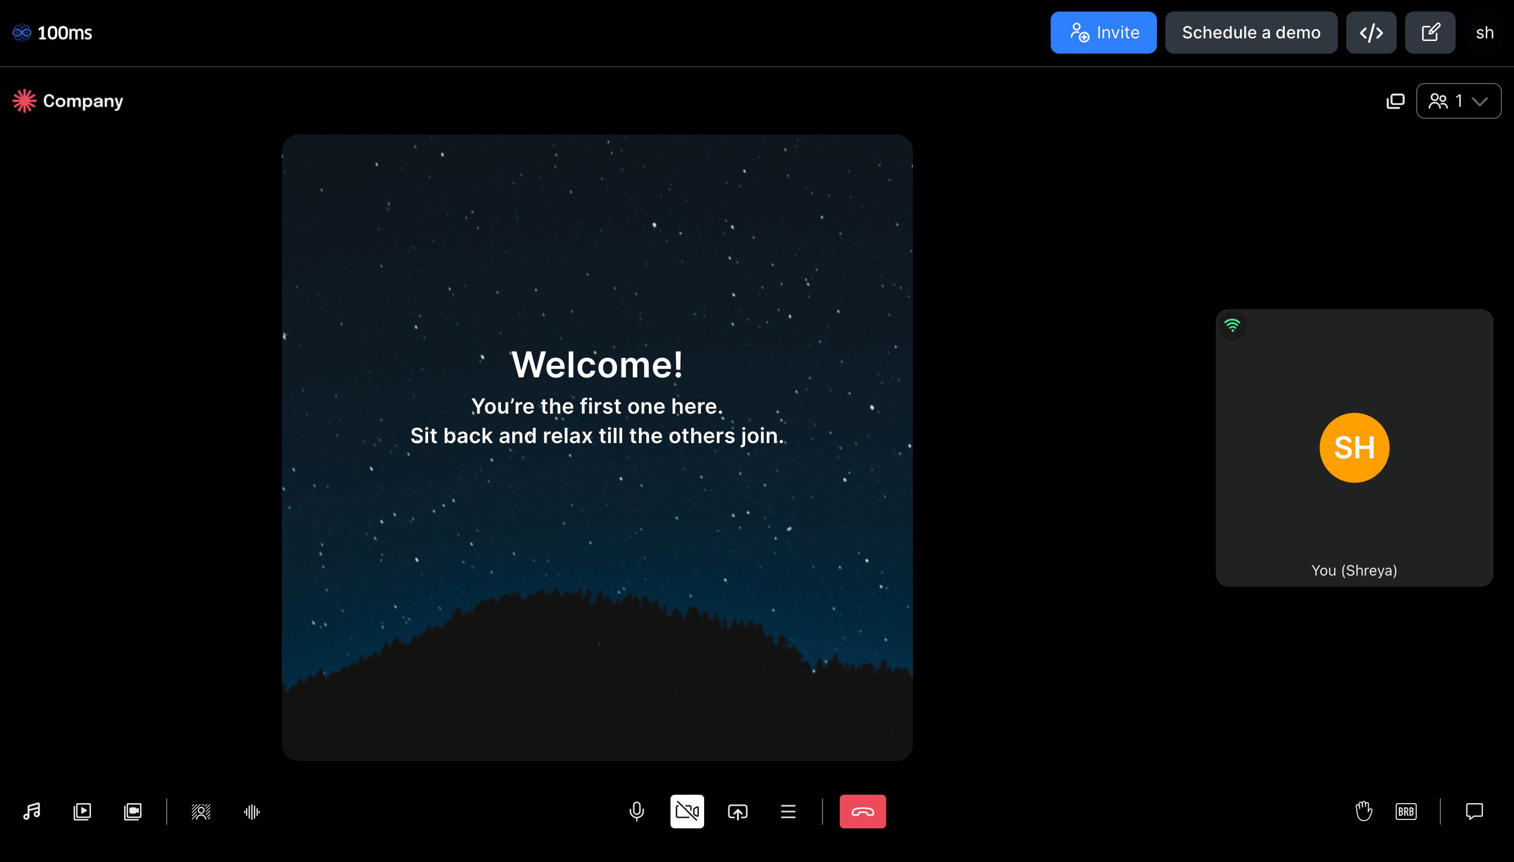The image size is (1514, 862).
Task: Open the edit/customize pencil icon button
Action: point(1430,33)
